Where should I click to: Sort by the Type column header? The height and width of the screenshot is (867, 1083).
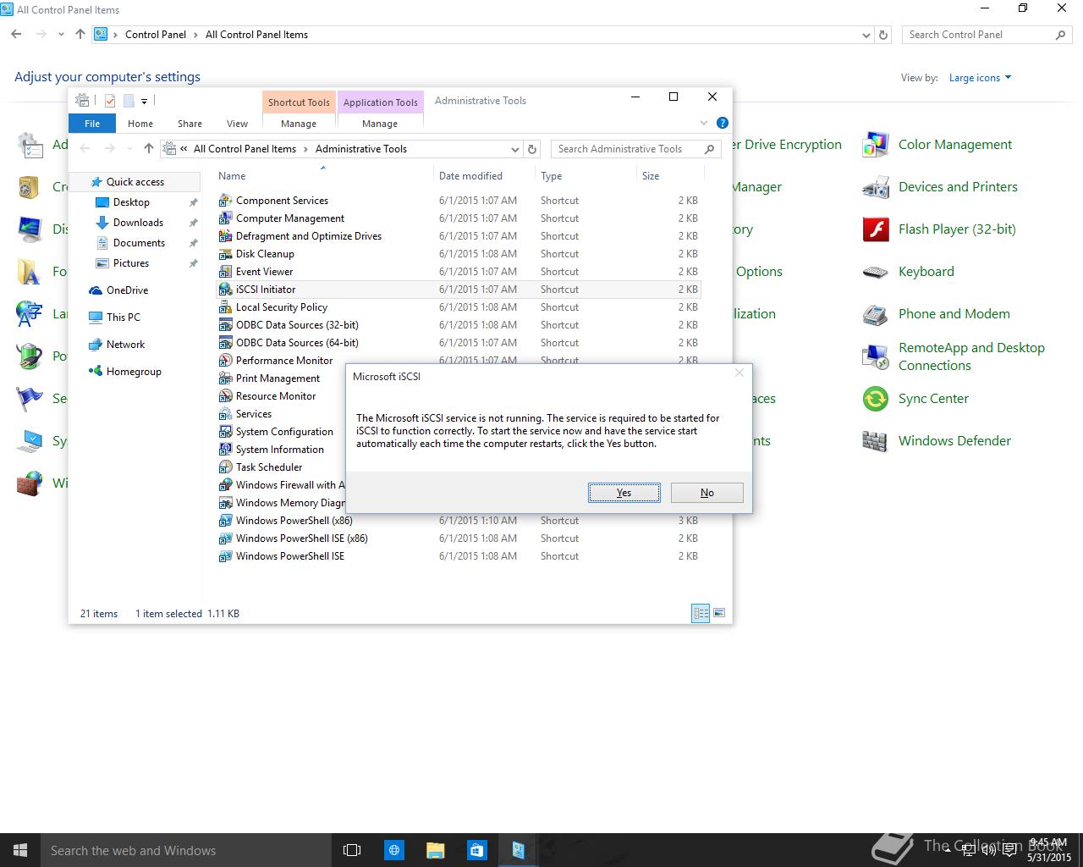coord(552,176)
